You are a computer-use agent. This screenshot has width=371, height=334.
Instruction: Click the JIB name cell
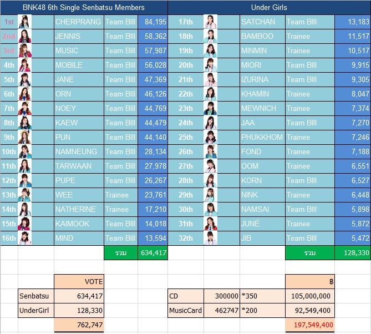point(262,239)
